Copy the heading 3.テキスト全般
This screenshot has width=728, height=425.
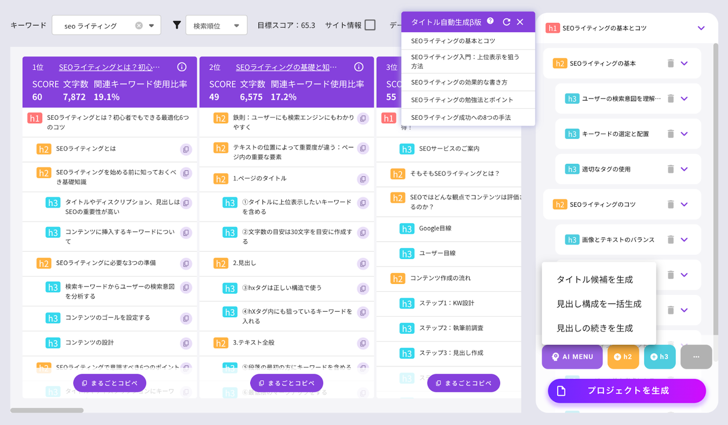click(x=363, y=343)
